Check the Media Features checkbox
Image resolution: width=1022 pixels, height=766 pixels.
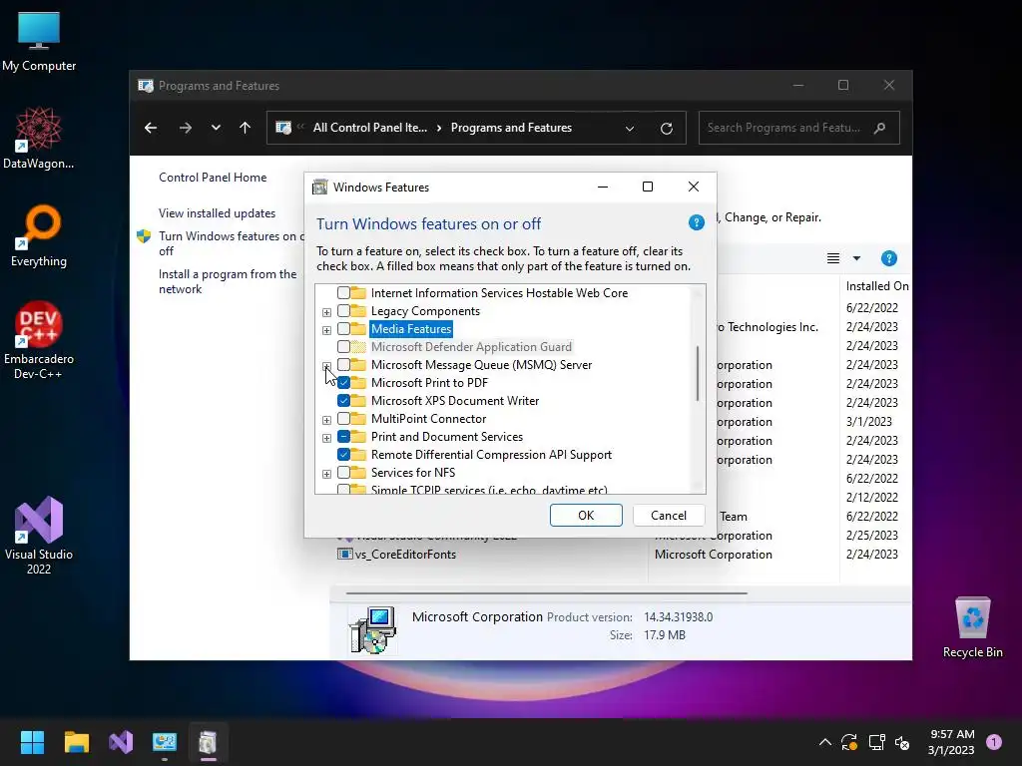343,329
